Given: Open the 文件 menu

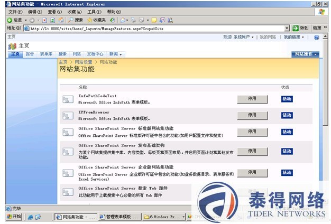Looking at the screenshot, I should pyautogui.click(x=15, y=12).
